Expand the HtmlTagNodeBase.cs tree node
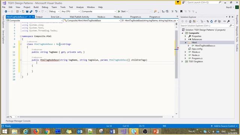240x135 pixels. pyautogui.click(x=189, y=46)
